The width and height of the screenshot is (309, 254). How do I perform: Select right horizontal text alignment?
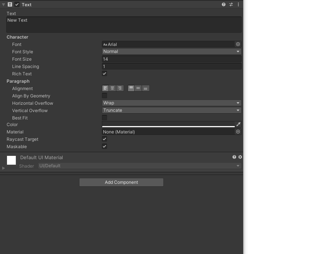(120, 88)
